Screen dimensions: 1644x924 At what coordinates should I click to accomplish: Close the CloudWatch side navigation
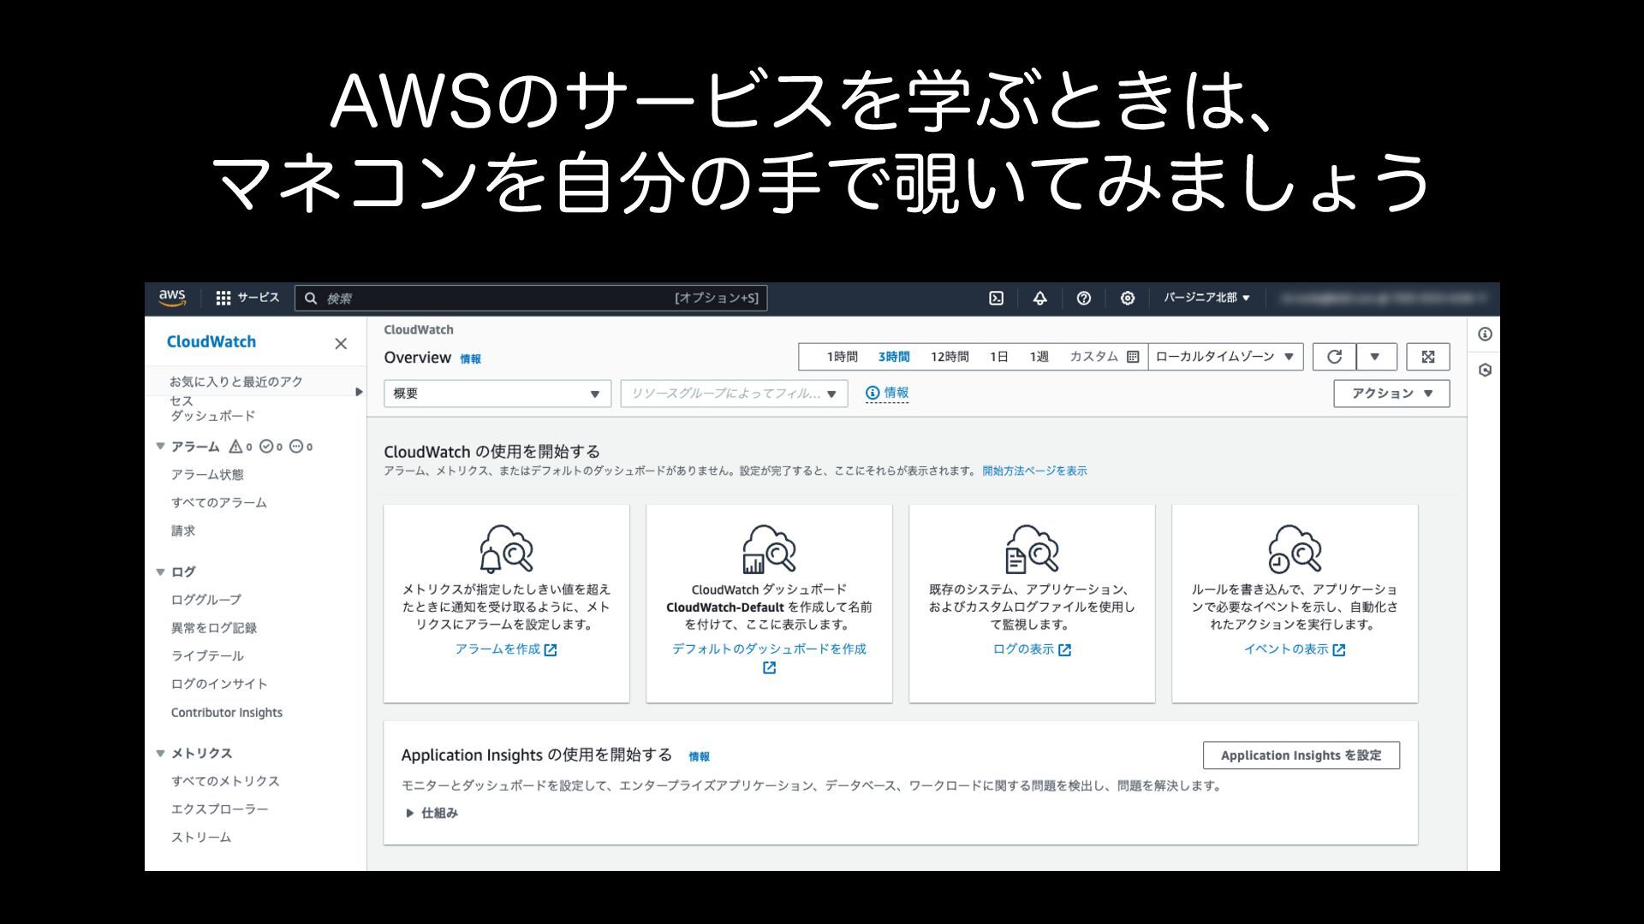click(x=341, y=344)
